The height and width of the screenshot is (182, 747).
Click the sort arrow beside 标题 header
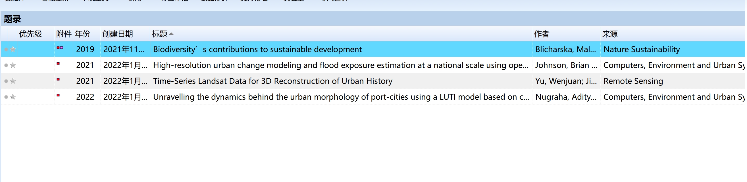(171, 34)
